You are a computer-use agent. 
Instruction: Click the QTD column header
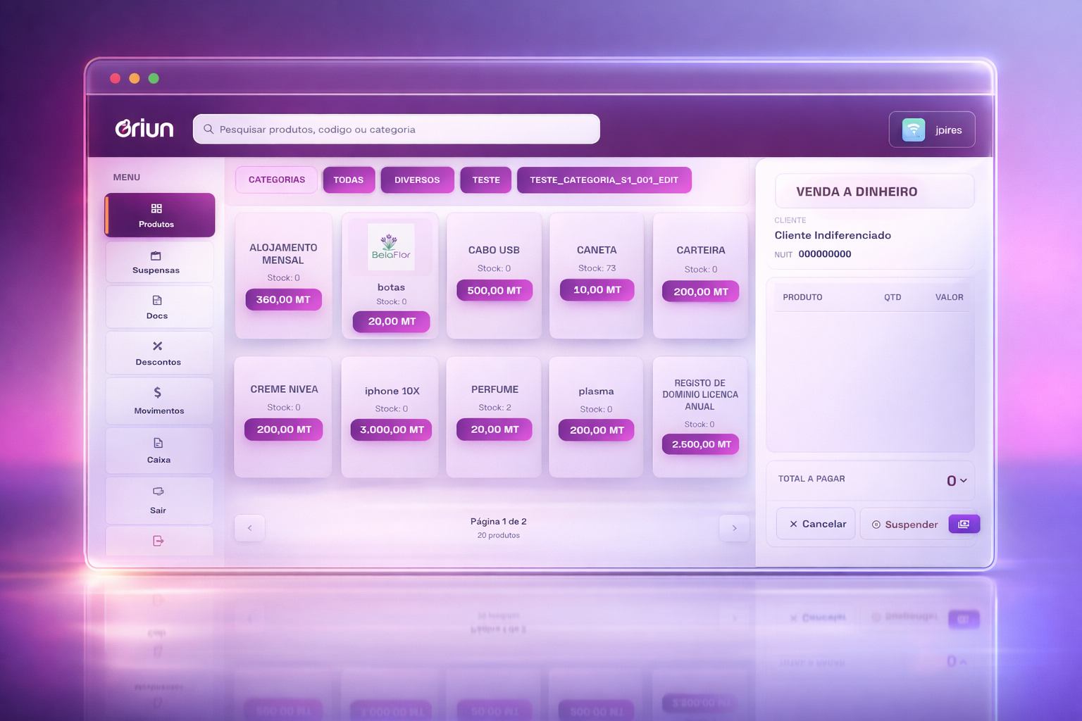tap(893, 297)
